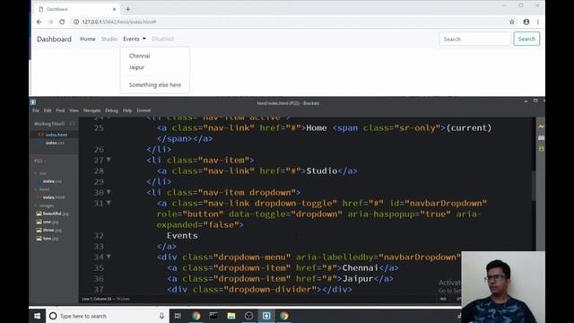574x323 pixels.
Task: Open the Chrome profile avatar icon
Action: (526, 22)
